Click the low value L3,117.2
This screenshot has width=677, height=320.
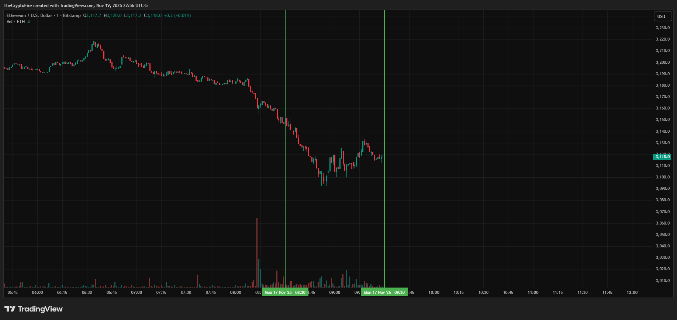coord(133,15)
